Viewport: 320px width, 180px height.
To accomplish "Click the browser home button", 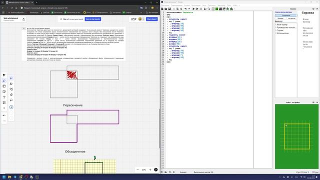I will tap(16, 8).
